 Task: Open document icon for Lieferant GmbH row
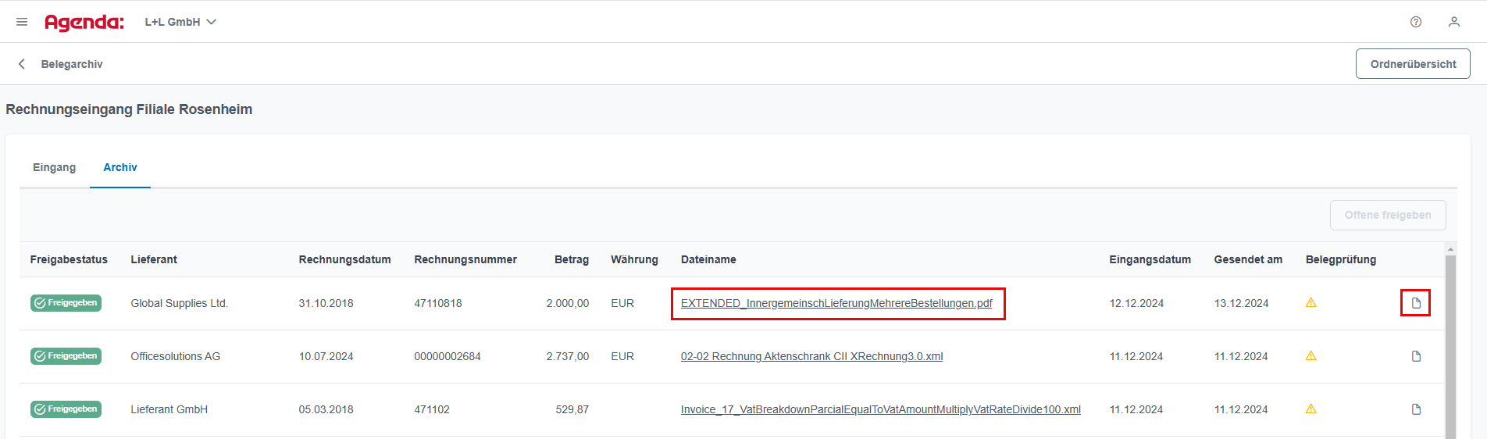coord(1416,409)
